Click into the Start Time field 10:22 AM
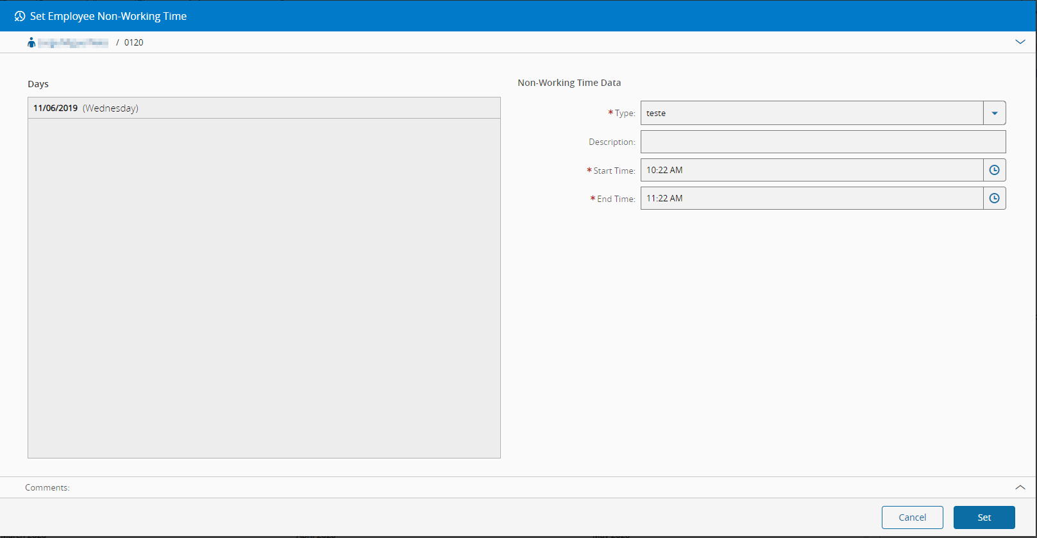 click(812, 170)
